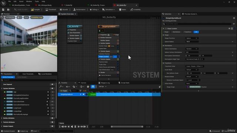Add a module to Particle Spawn group
The width and height of the screenshot is (237, 133).
118,51
